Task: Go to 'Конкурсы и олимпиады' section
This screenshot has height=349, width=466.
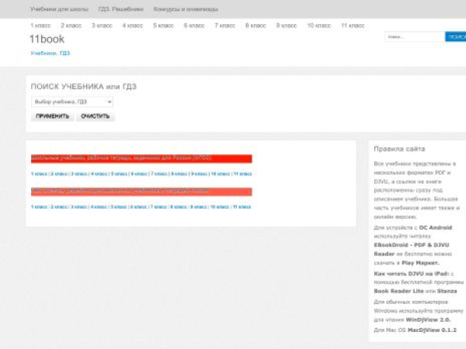Action: 185,9
